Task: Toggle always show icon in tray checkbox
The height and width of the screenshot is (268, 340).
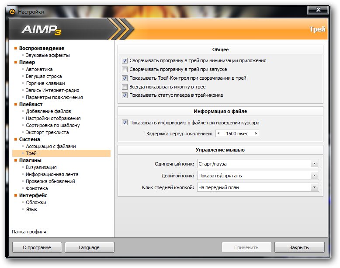Action: pos(125,87)
